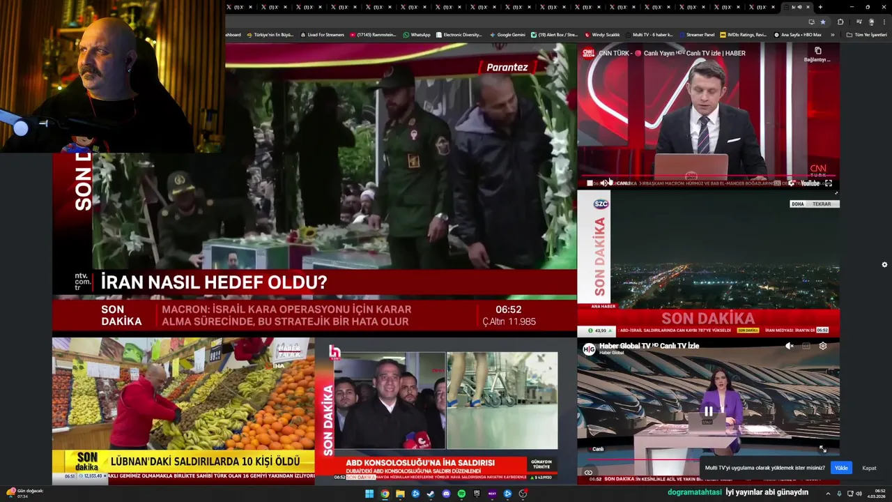Screen dimensions: 892x502
Task: Expand the Sözcü TV tile corner
Action: coord(836,193)
